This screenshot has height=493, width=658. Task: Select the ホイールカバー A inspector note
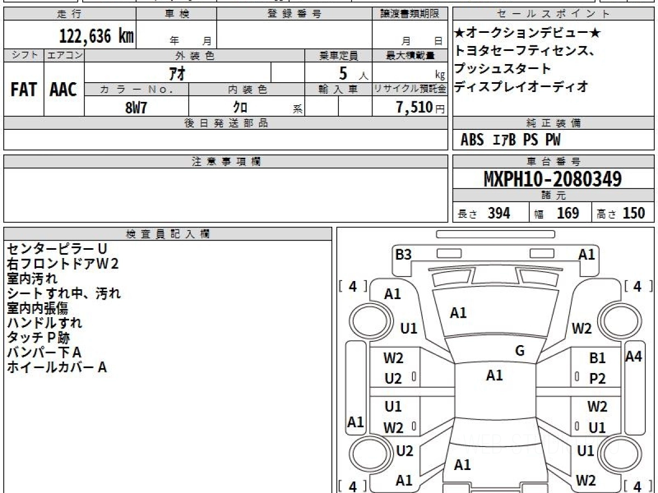(x=56, y=367)
